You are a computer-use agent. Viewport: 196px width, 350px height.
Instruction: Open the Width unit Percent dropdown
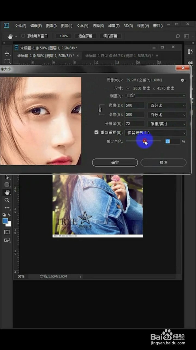click(167, 105)
